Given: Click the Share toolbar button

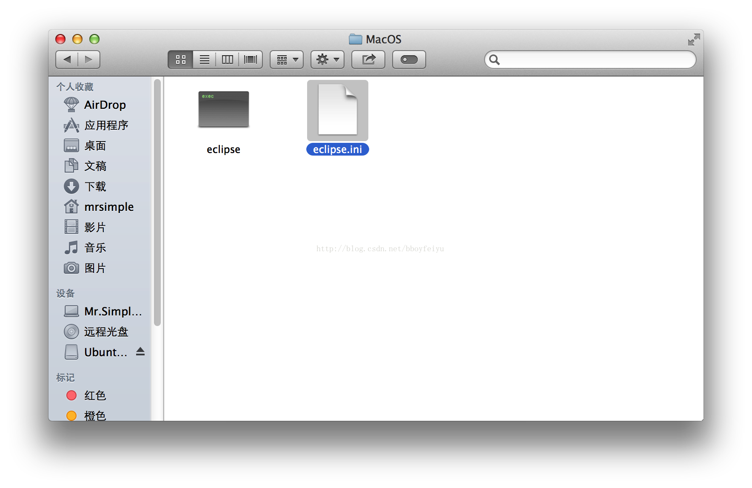Looking at the screenshot, I should [368, 60].
